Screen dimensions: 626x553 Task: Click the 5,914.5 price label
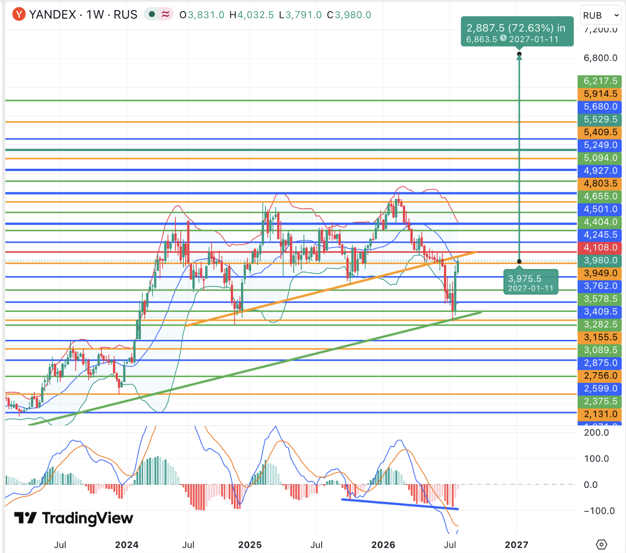[600, 94]
